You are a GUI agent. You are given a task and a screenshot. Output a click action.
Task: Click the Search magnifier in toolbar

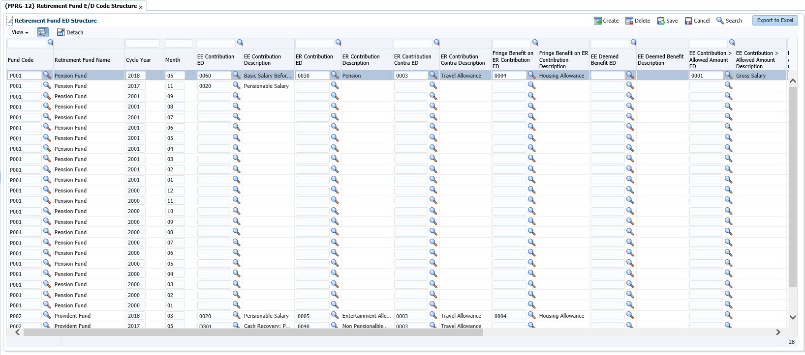point(720,21)
